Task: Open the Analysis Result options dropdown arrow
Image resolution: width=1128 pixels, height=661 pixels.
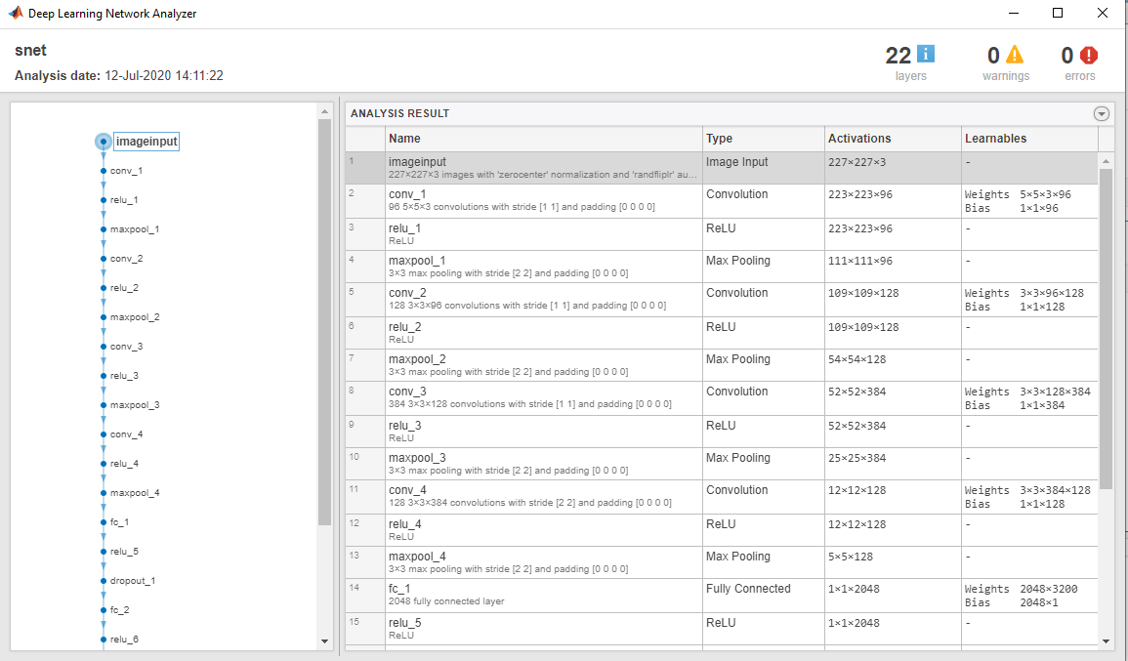Action: click(x=1101, y=113)
